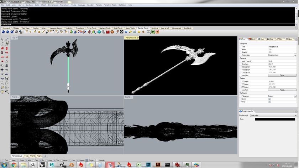Viewport: 299px width, 168px height.
Task: Click the Chrome icon in the taskbar
Action: point(14,164)
